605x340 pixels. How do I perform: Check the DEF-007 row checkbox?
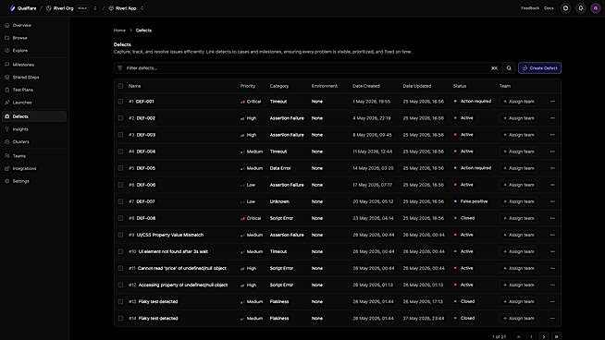(120, 201)
